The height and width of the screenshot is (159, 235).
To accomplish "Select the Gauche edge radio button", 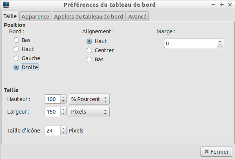I will click(x=16, y=58).
